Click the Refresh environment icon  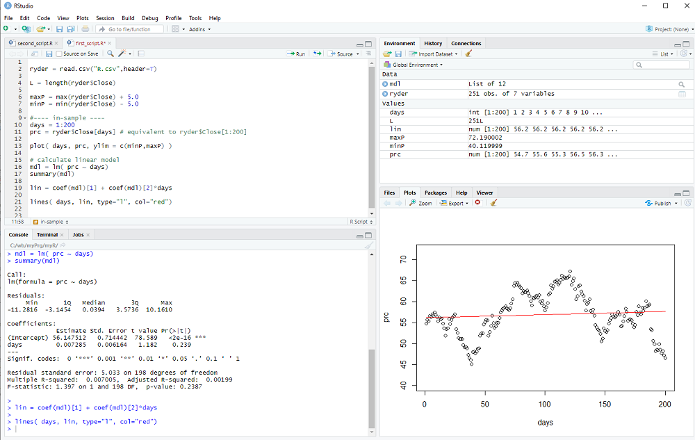point(684,53)
